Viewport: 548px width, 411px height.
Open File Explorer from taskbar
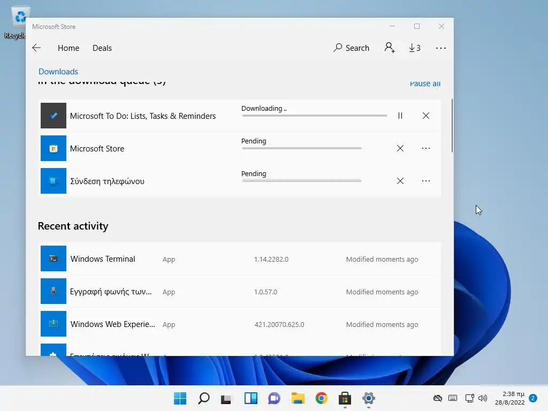[298, 398]
